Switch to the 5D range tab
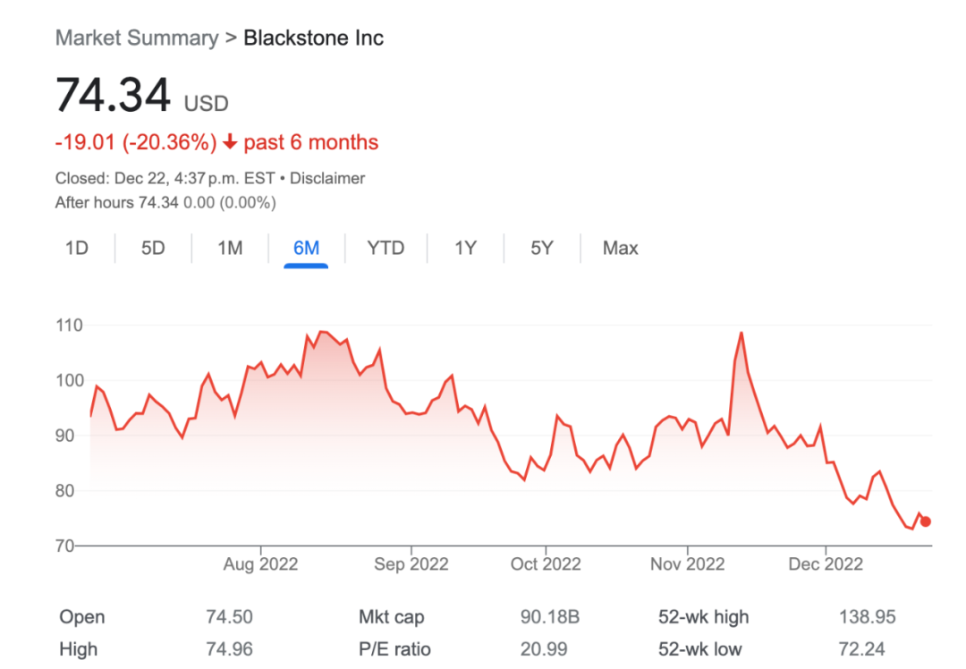This screenshot has height=669, width=966. click(x=153, y=248)
